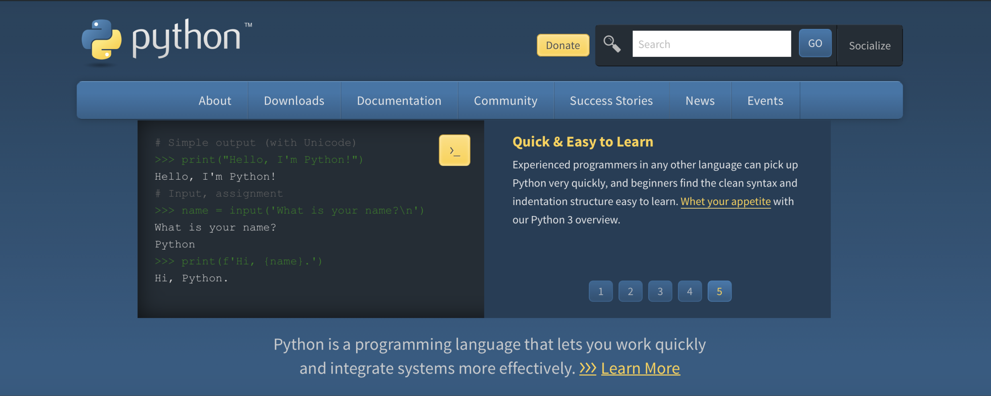Open the Downloads section

(294, 100)
